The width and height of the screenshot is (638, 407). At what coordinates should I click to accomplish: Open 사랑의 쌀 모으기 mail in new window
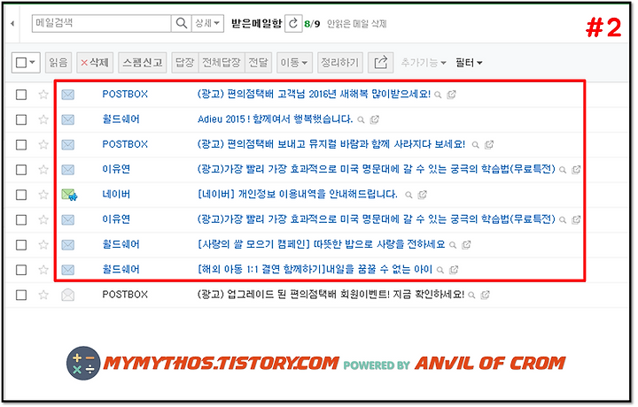466,245
